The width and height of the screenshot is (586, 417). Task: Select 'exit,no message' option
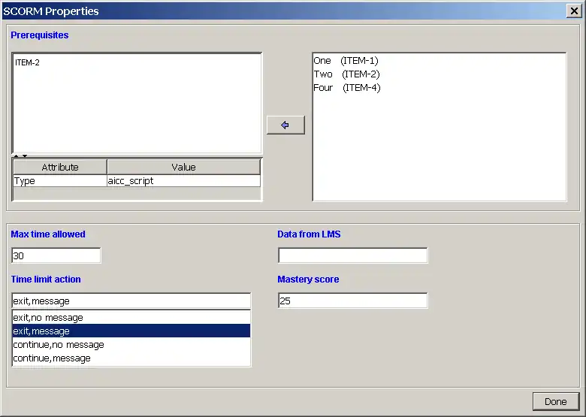click(131, 318)
